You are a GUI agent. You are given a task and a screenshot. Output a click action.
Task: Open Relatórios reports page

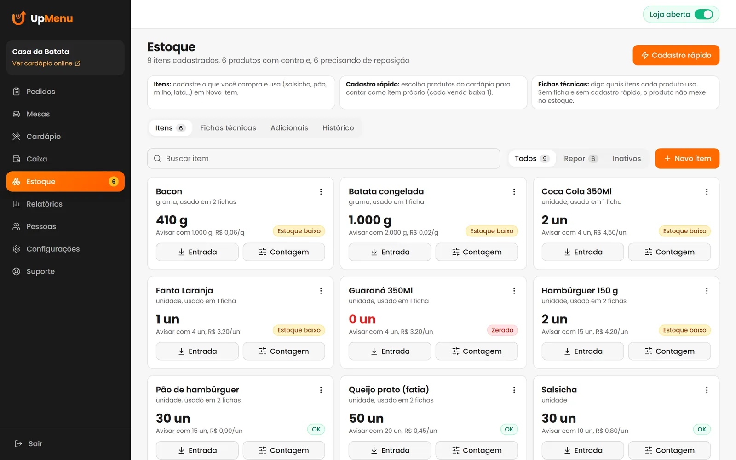coord(65,204)
